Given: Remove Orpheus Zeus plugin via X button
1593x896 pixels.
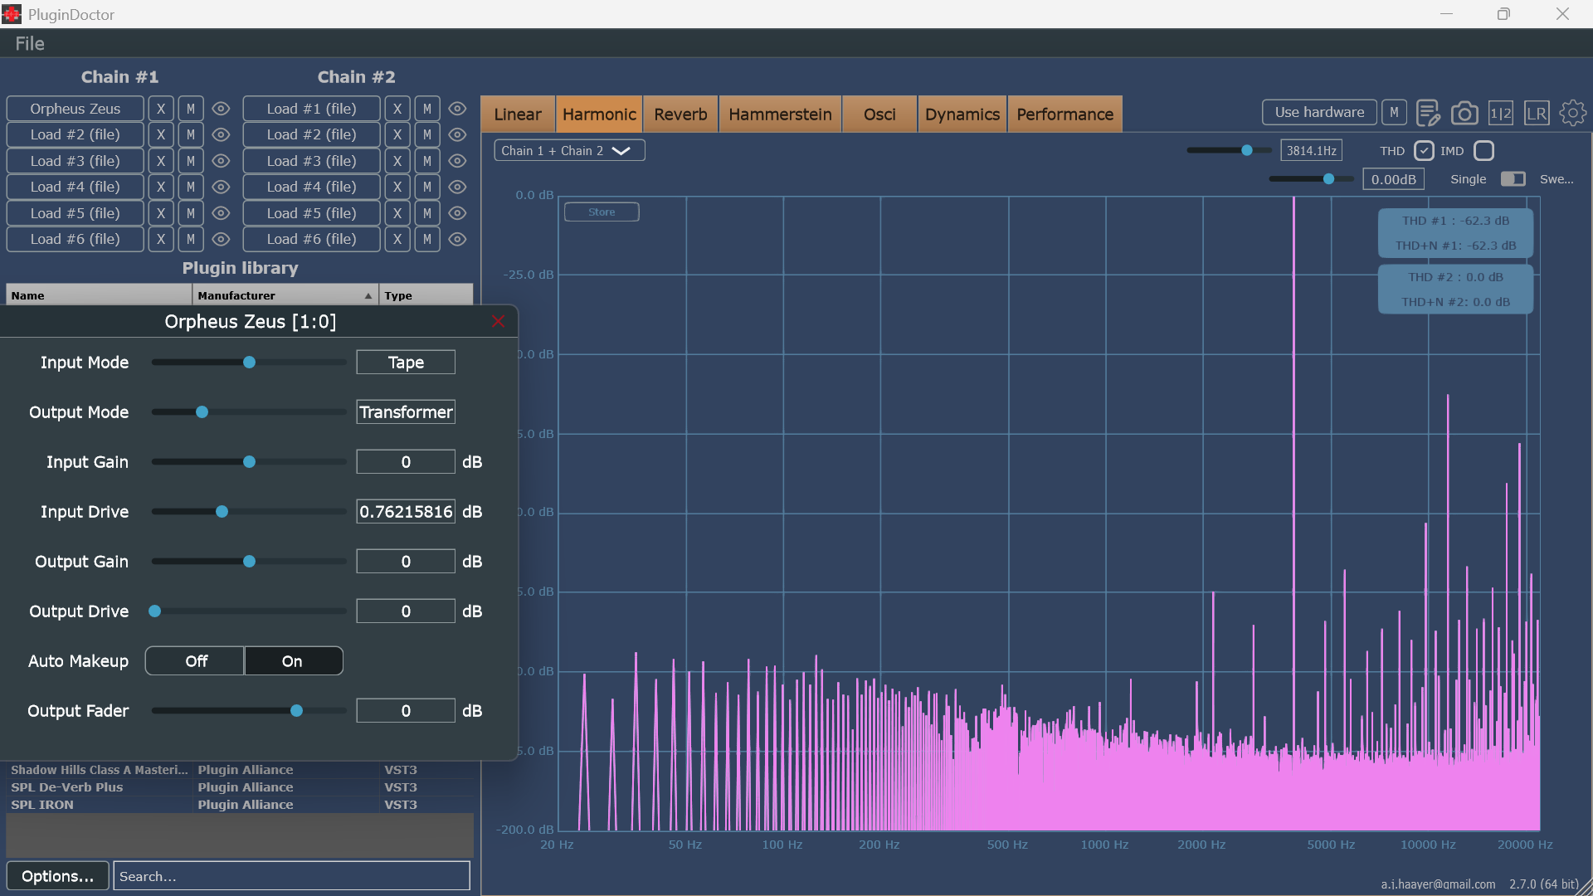Looking at the screenshot, I should [161, 109].
